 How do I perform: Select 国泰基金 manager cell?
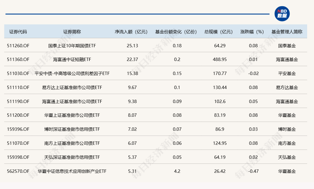point(287,46)
